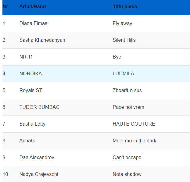Click the Nr. column header
Viewport: 190px width, 182px height.
pyautogui.click(x=6, y=7)
